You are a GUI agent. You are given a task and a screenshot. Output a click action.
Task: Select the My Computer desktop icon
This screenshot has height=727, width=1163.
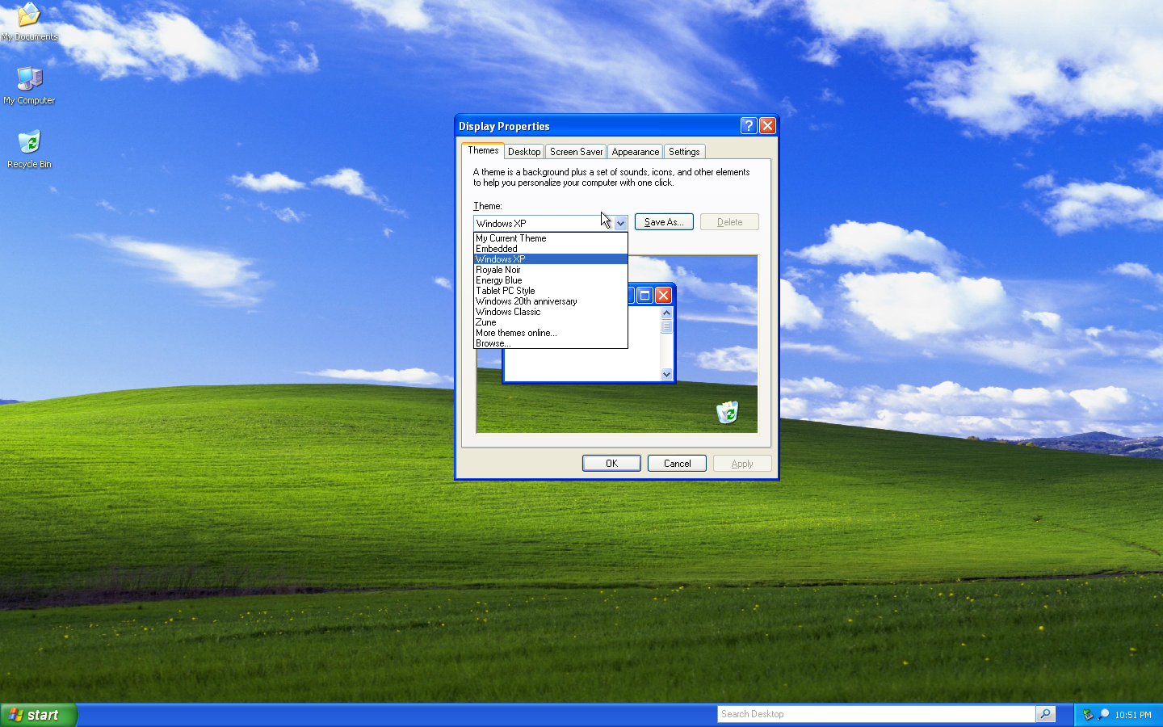click(x=29, y=86)
